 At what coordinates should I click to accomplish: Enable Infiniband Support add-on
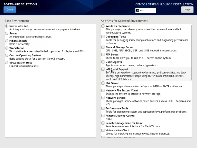103,69
